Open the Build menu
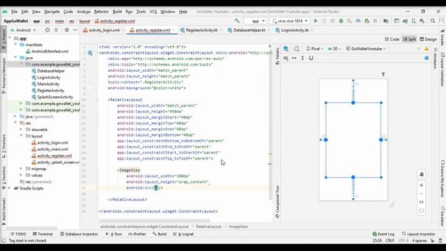The image size is (446, 251). pos(117,12)
